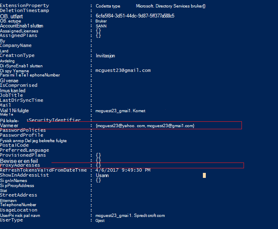278x229 pixels.
Task: Click the SANN account enabled value
Action: (x=101, y=26)
